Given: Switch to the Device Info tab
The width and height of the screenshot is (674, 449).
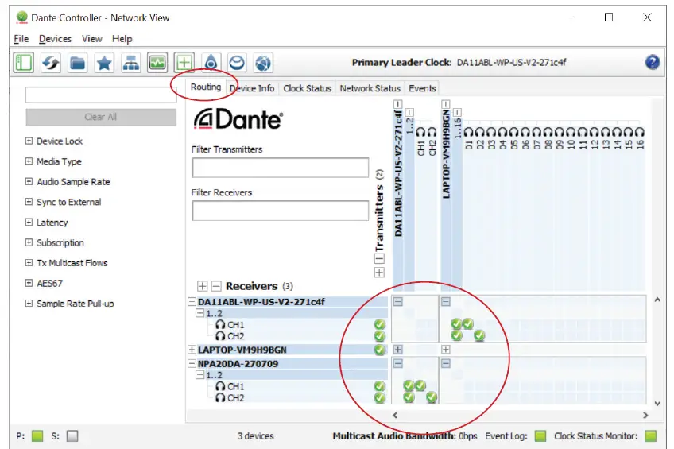Looking at the screenshot, I should (x=252, y=88).
